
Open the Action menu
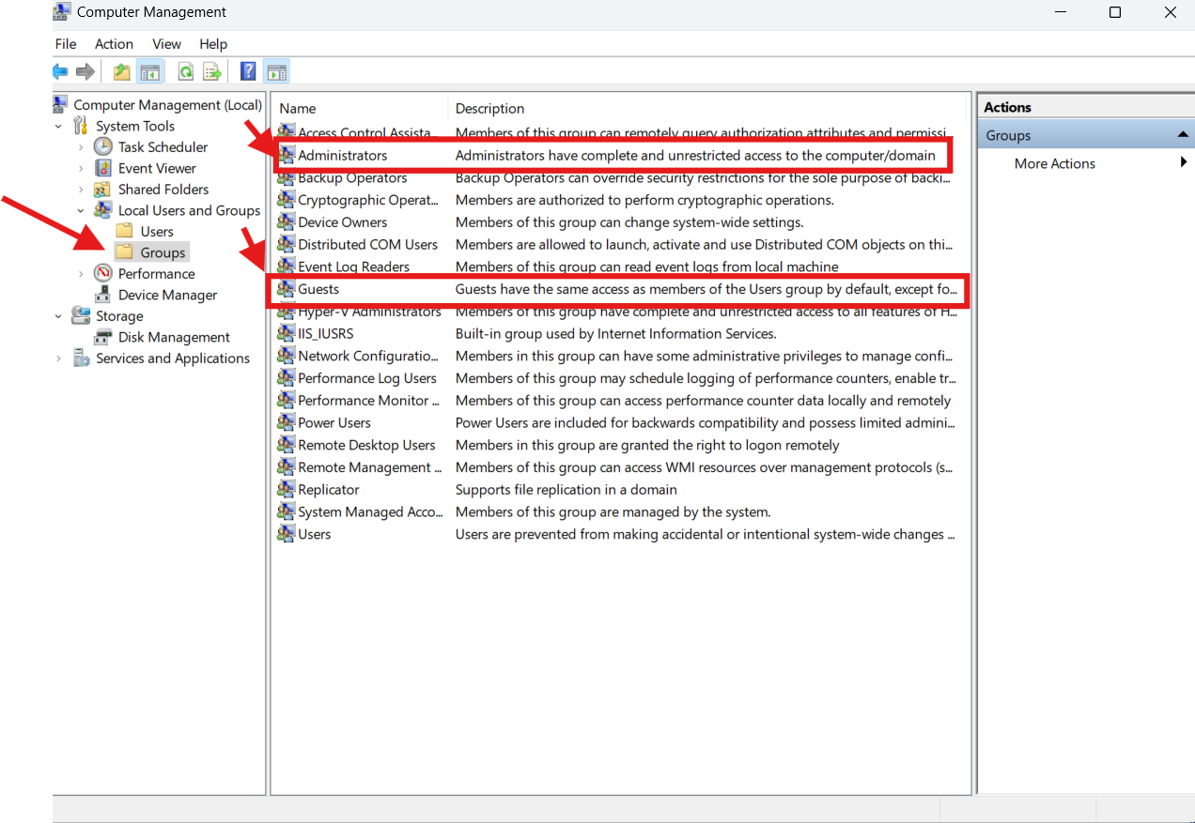coord(114,44)
